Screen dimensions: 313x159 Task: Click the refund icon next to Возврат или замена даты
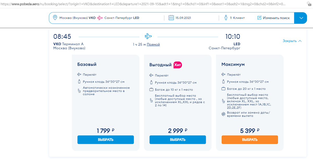[x=223, y=114]
